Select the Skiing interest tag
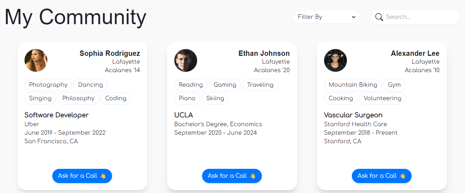This screenshot has height=193, width=465. tap(215, 98)
